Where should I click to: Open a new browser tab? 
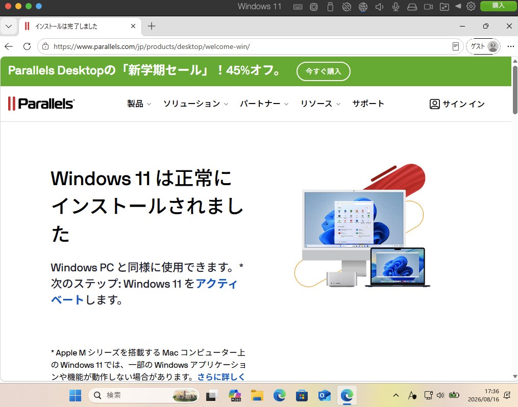(151, 26)
